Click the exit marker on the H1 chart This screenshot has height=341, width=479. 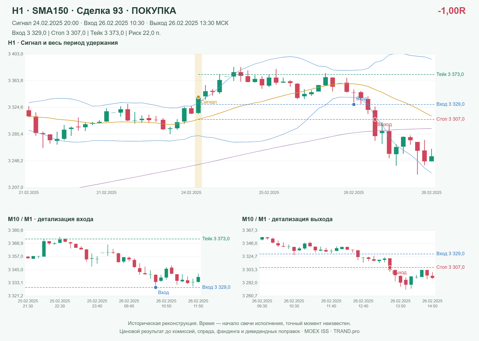[x=375, y=119]
